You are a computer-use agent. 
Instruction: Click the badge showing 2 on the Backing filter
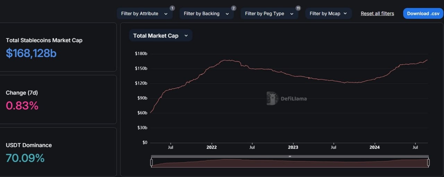tap(233, 8)
